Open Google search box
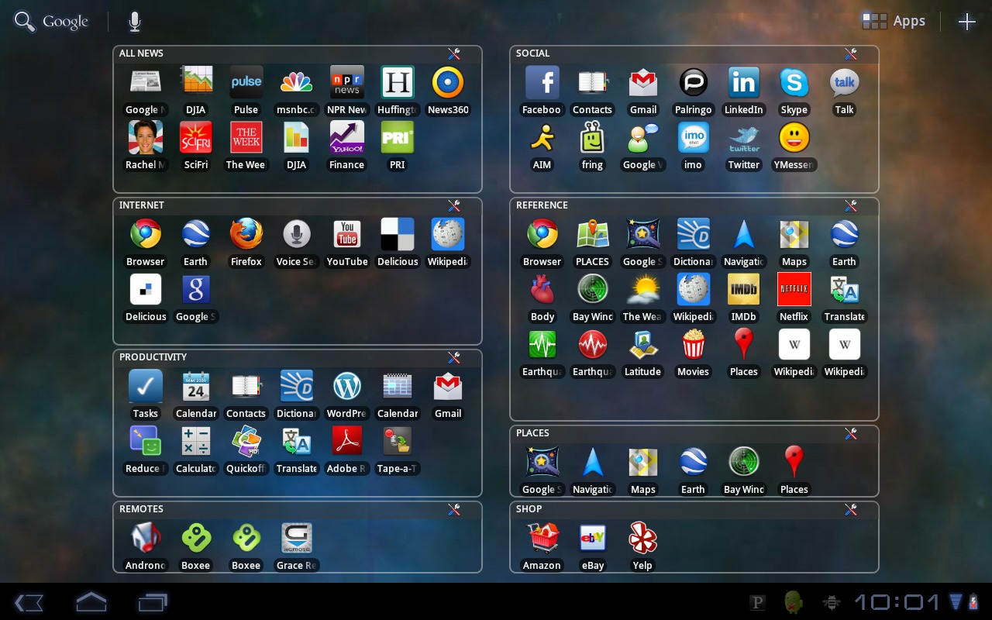This screenshot has height=620, width=992. pyautogui.click(x=52, y=22)
